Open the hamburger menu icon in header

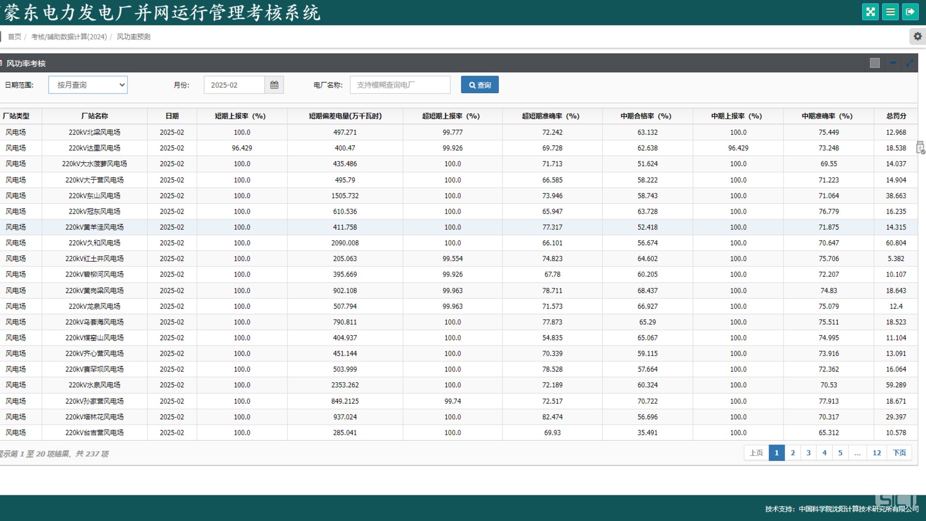click(890, 12)
